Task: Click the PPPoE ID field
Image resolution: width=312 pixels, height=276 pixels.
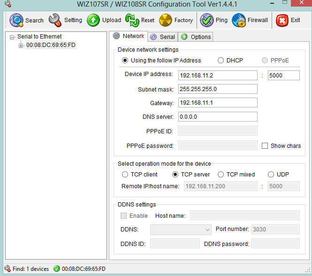Action: [218, 131]
